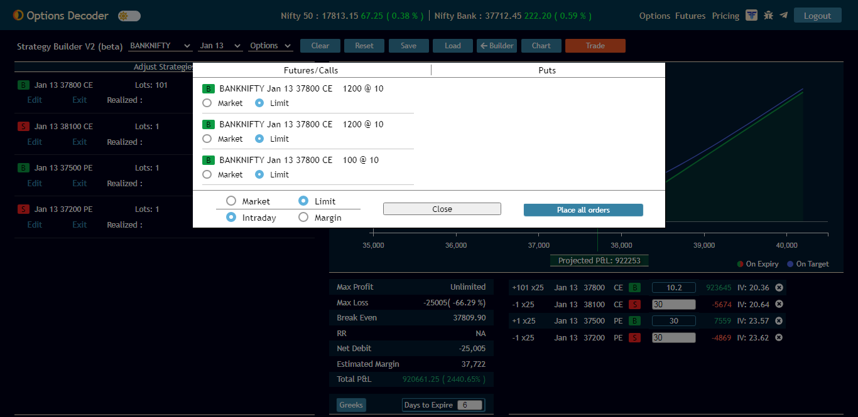Image resolution: width=858 pixels, height=417 pixels.
Task: Click B badge of the 100 @ 10 order
Action: (x=209, y=161)
